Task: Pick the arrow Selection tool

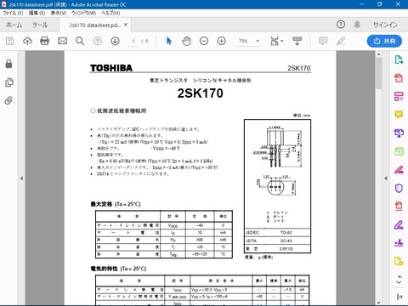Action: tap(169, 41)
